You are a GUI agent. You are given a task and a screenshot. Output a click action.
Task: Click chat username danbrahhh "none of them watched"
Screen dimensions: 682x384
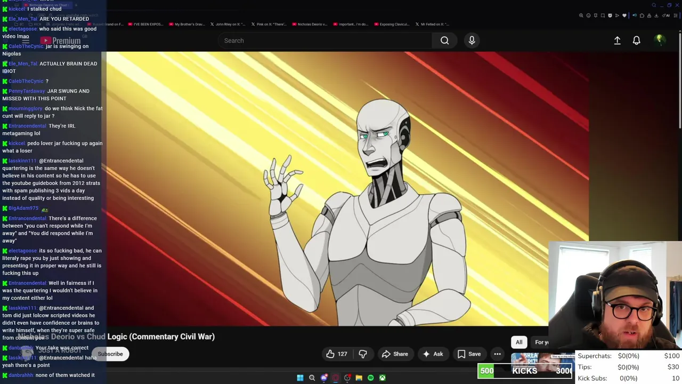pyautogui.click(x=20, y=375)
